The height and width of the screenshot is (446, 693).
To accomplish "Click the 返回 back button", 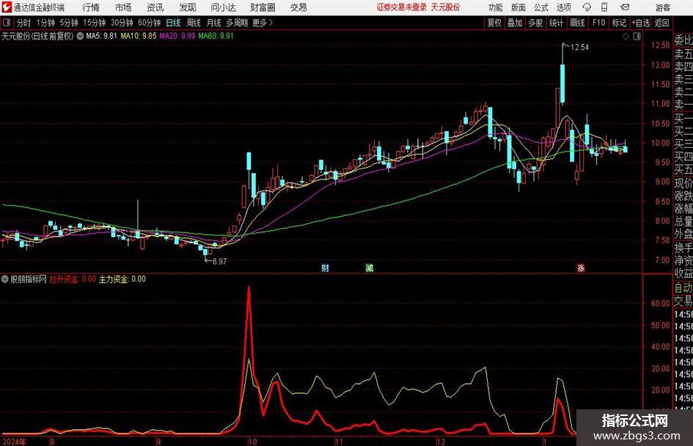I will pyautogui.click(x=661, y=23).
